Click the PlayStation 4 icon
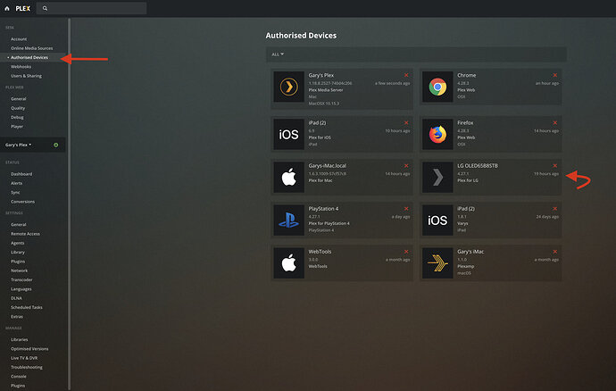 [288, 220]
